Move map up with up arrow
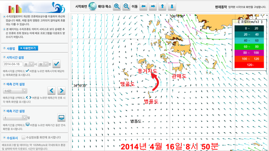This screenshot has height=151, width=269. (162, 7)
